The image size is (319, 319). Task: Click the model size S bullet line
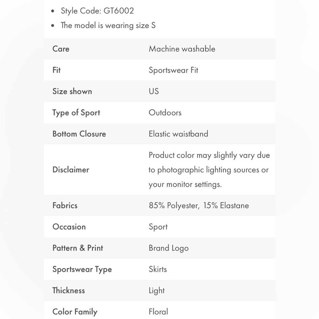coord(108,26)
